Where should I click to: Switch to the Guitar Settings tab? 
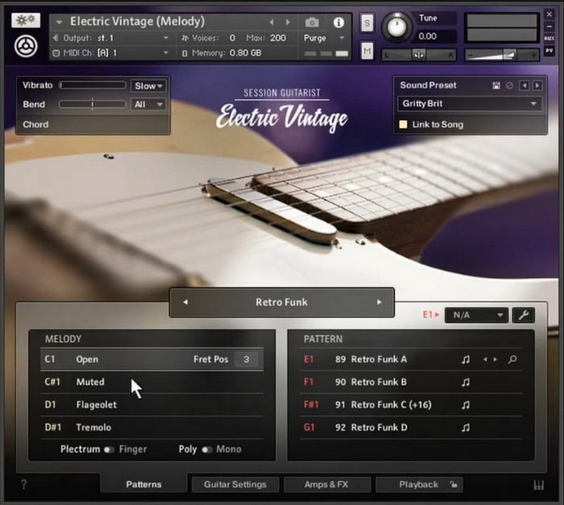(235, 485)
